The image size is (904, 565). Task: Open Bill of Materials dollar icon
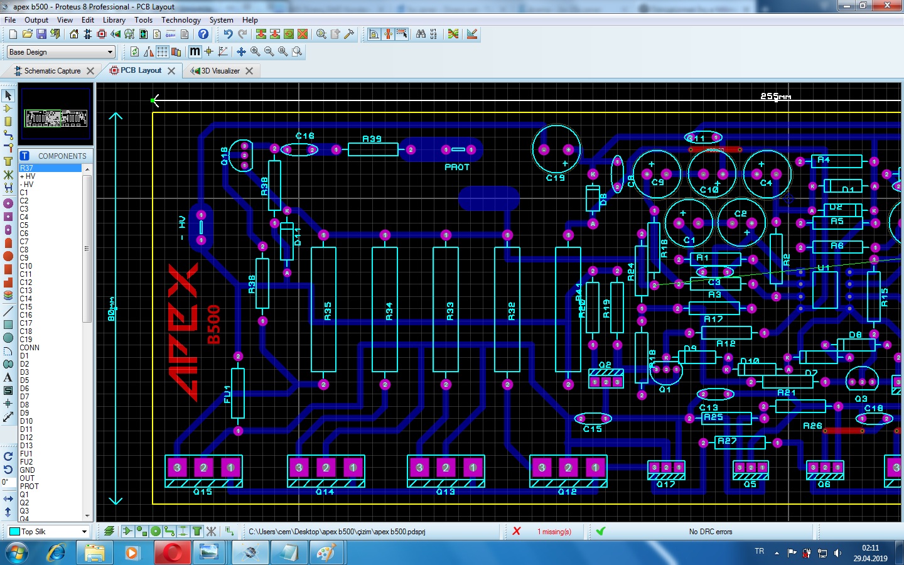[x=157, y=34]
